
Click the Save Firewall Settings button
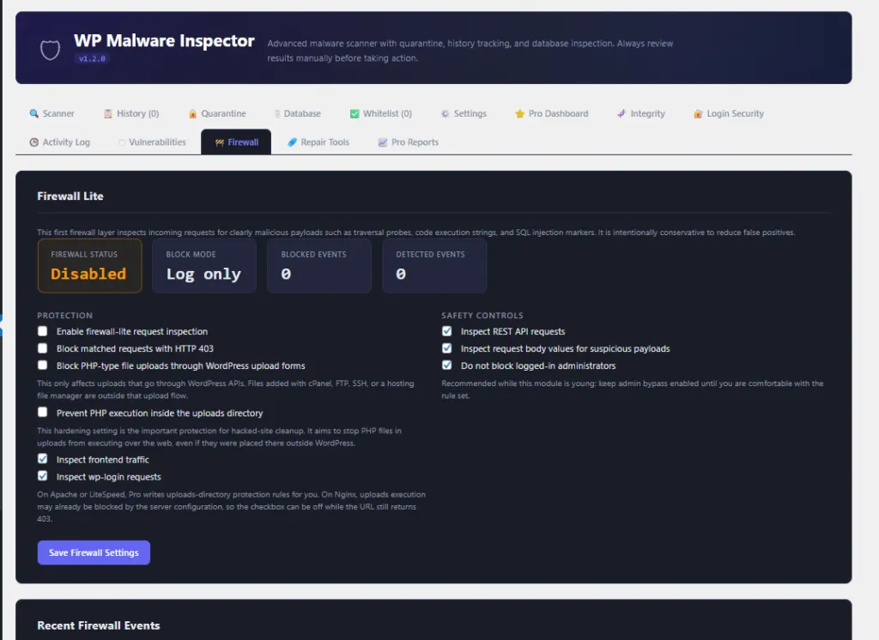94,552
